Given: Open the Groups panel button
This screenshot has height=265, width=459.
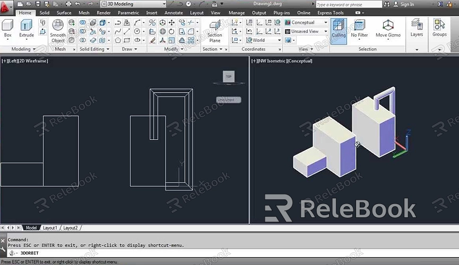Looking at the screenshot, I should [439, 28].
